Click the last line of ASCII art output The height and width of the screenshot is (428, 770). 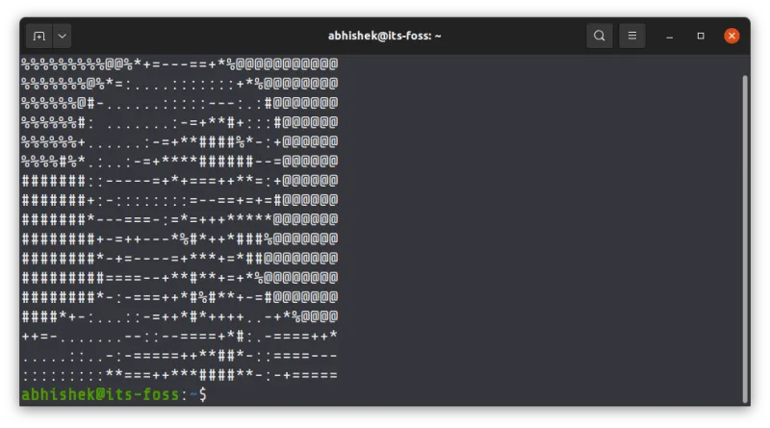pyautogui.click(x=179, y=374)
